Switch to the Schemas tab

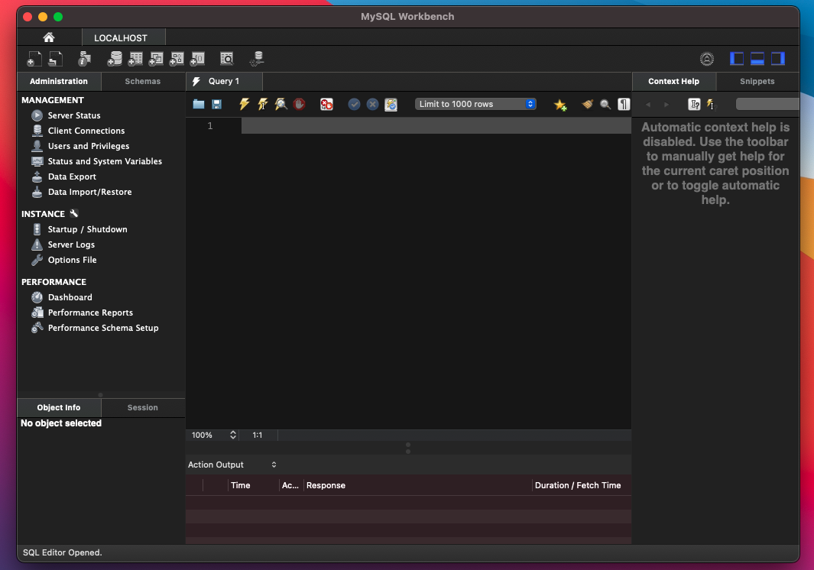tap(143, 82)
